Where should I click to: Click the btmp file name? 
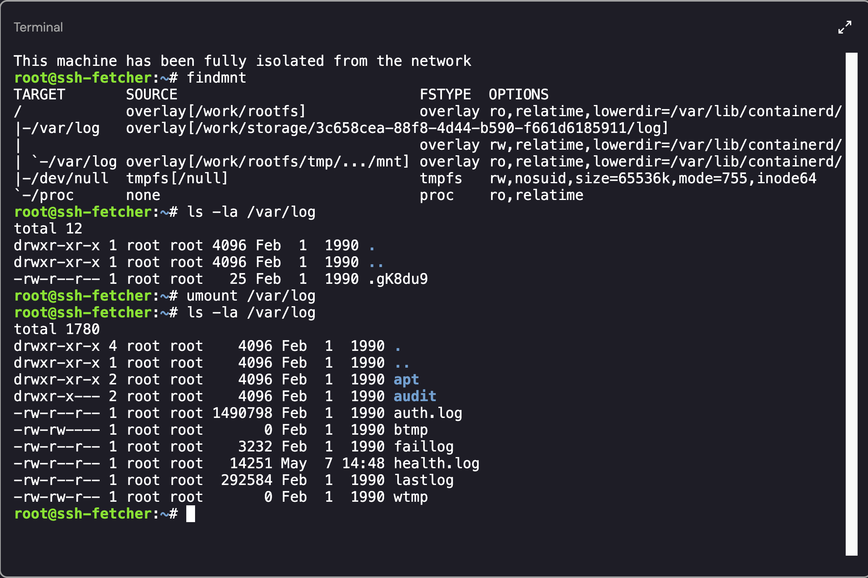tap(410, 430)
